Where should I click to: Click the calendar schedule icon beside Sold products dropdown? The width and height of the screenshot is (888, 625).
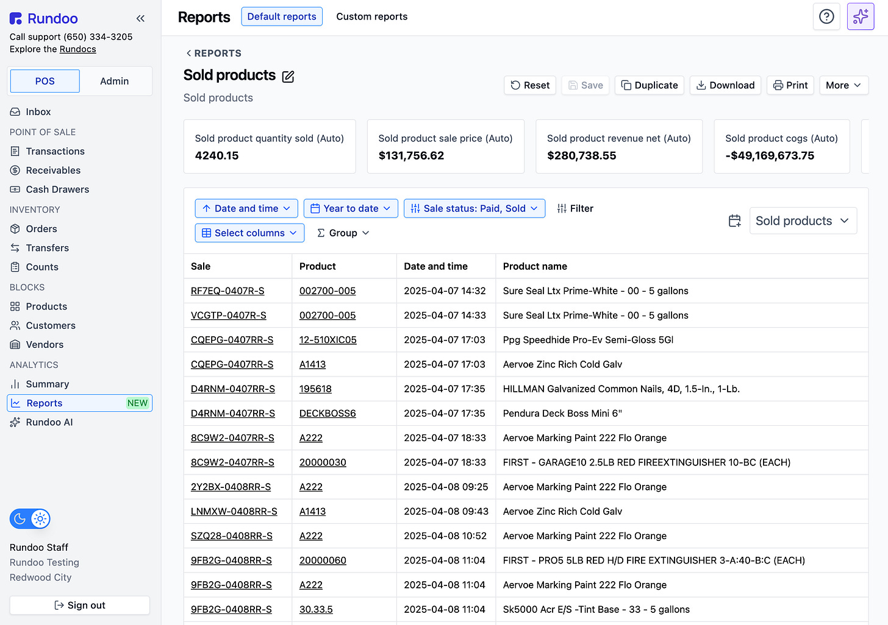(734, 221)
